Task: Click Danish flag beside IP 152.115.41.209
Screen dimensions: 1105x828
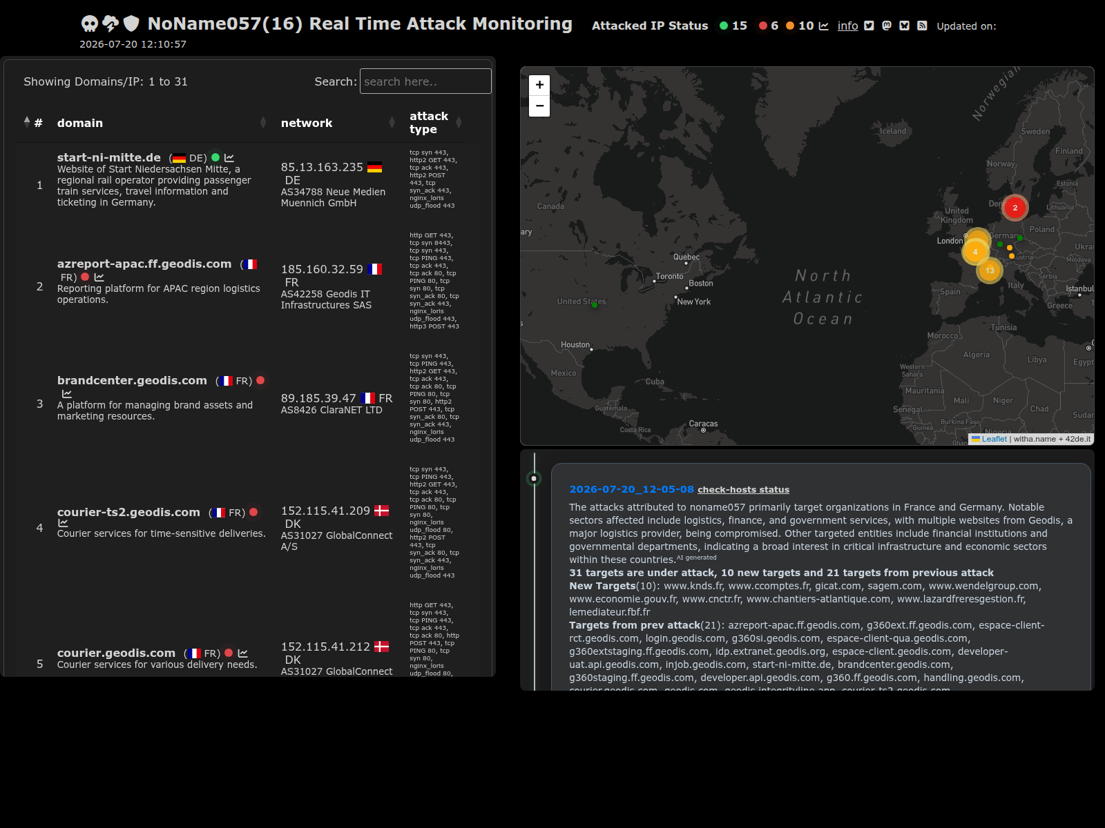Action: point(382,511)
